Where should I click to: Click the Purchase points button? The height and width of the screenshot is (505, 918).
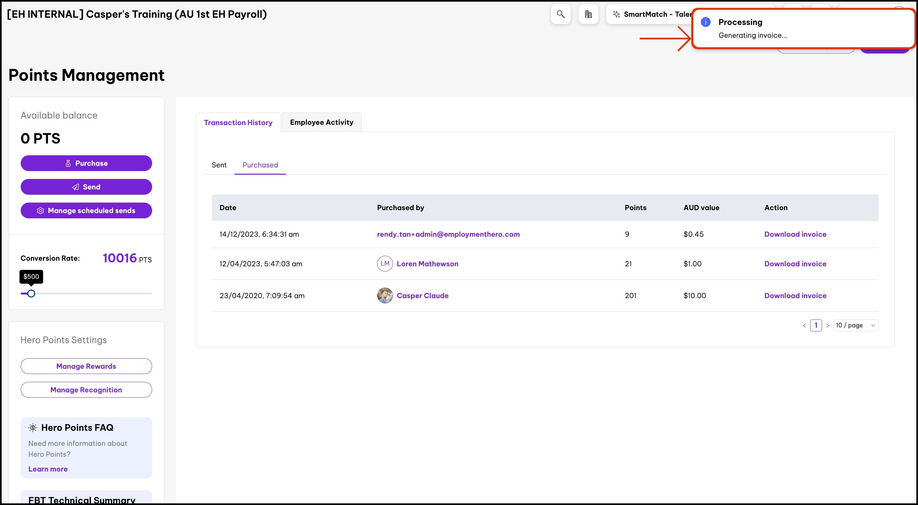click(86, 164)
